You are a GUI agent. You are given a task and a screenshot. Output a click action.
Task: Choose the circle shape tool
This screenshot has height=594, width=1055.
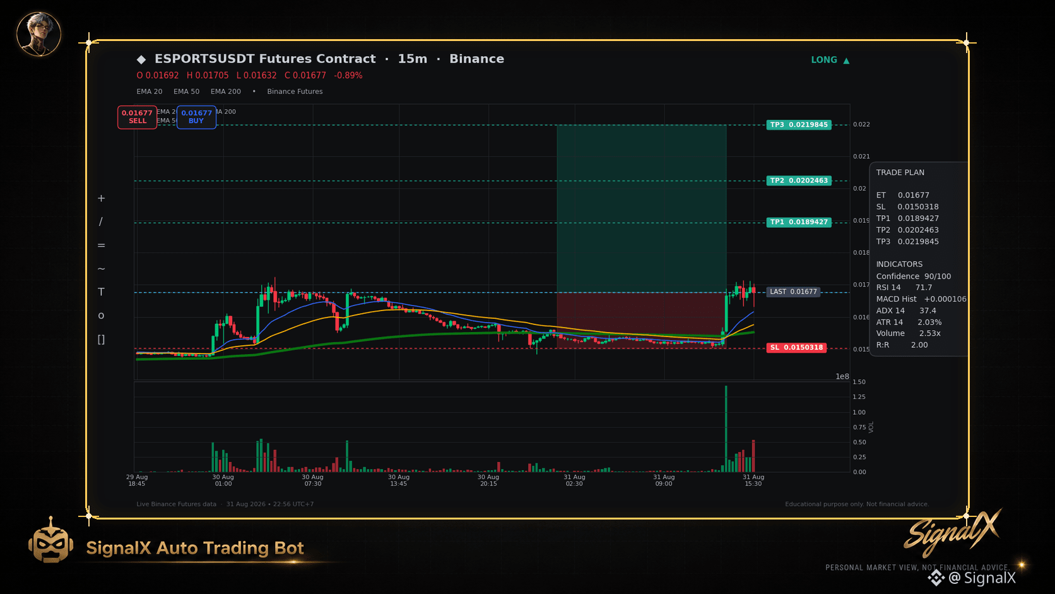[101, 316]
